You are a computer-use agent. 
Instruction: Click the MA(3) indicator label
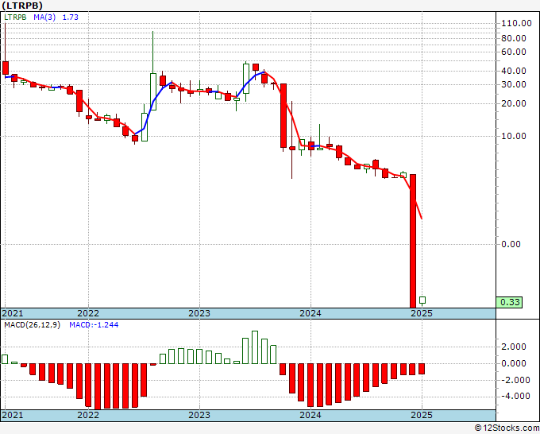point(44,17)
